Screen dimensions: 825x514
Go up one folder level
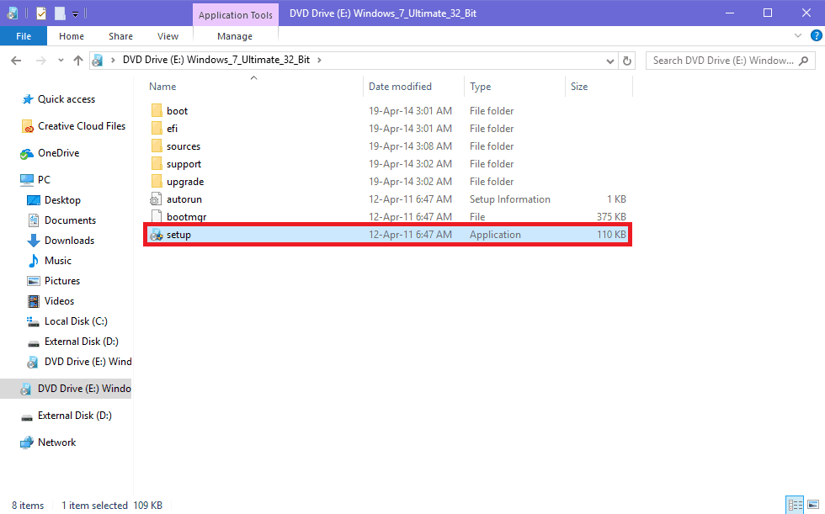point(77,61)
